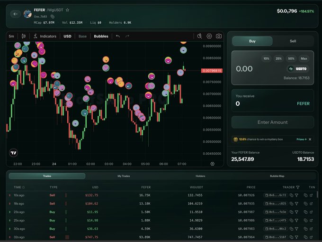Click the 0.00 amount input field
Image resolution: width=322 pixels, height=242 pixels.
coord(244,69)
